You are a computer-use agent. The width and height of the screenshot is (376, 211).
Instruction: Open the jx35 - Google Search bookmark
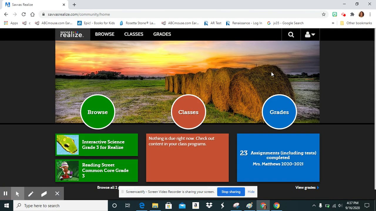tap(285, 23)
